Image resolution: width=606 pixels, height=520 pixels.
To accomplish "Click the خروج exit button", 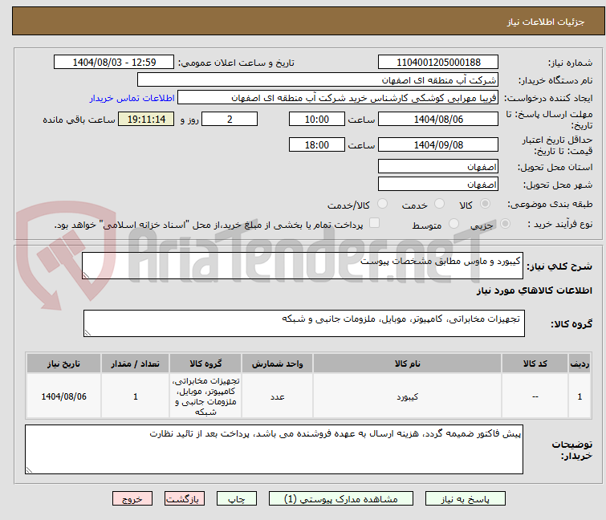I will pos(132,498).
